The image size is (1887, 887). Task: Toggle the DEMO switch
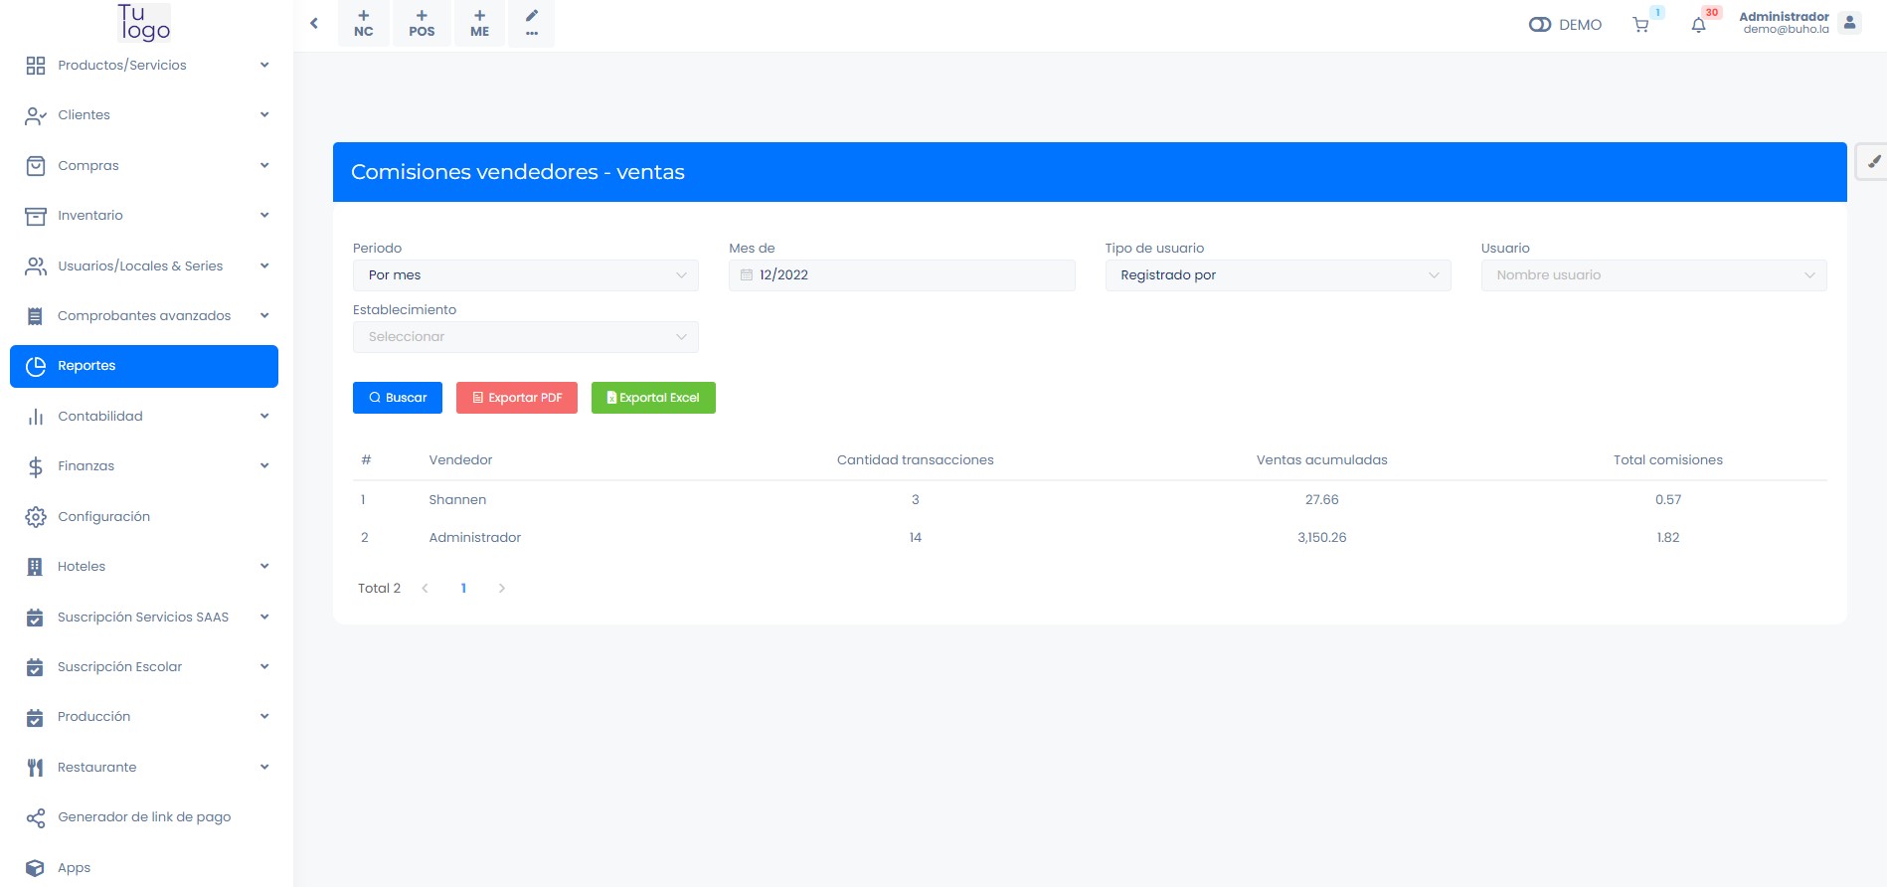pos(1540,25)
